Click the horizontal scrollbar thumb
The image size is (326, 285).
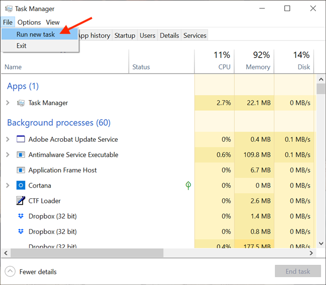tap(87, 253)
